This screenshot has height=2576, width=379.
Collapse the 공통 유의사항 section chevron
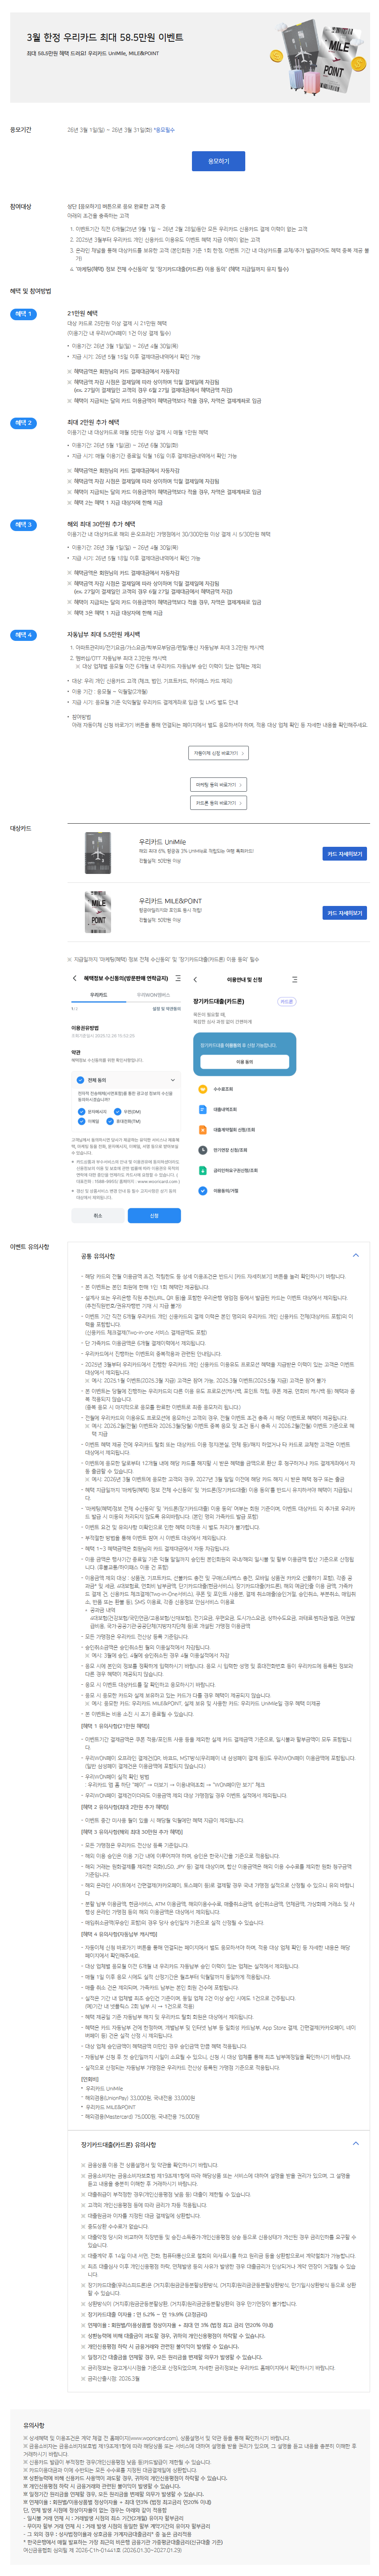[355, 1255]
